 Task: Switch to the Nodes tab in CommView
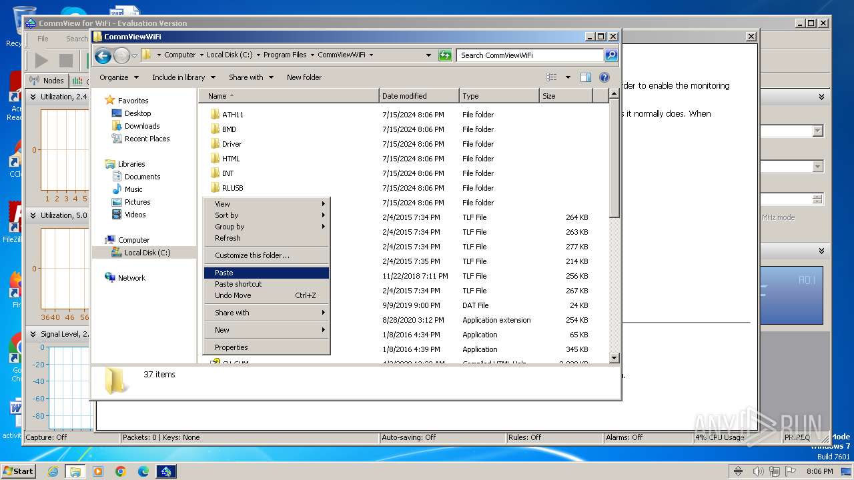point(47,81)
